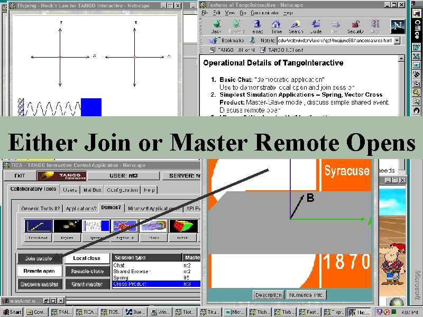Click the Description button below Syracuse applet
423x317 pixels.
pos(269,295)
